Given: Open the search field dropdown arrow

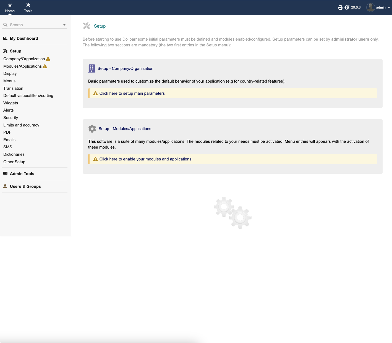Looking at the screenshot, I should [x=64, y=25].
